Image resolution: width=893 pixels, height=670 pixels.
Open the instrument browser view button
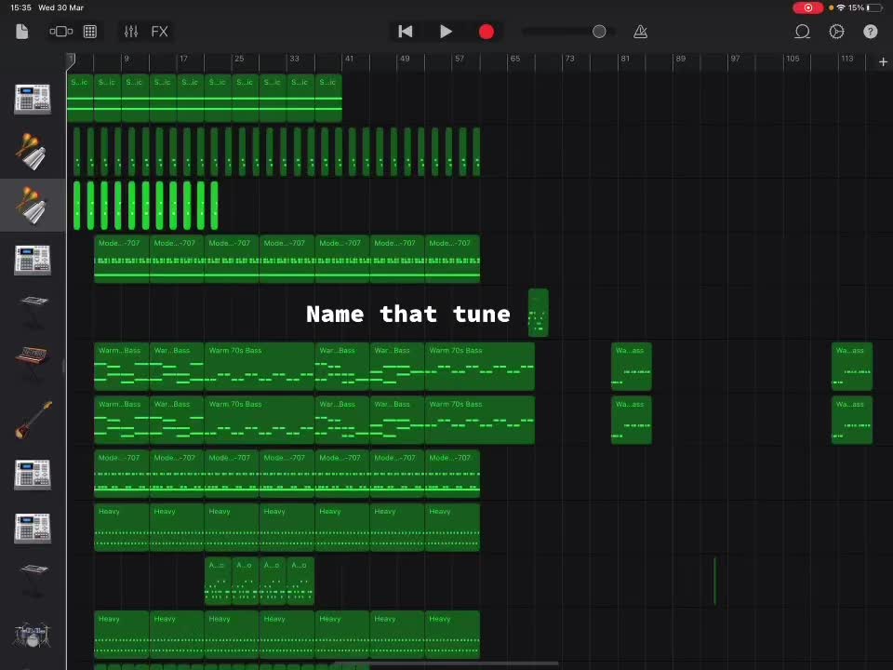[60, 32]
